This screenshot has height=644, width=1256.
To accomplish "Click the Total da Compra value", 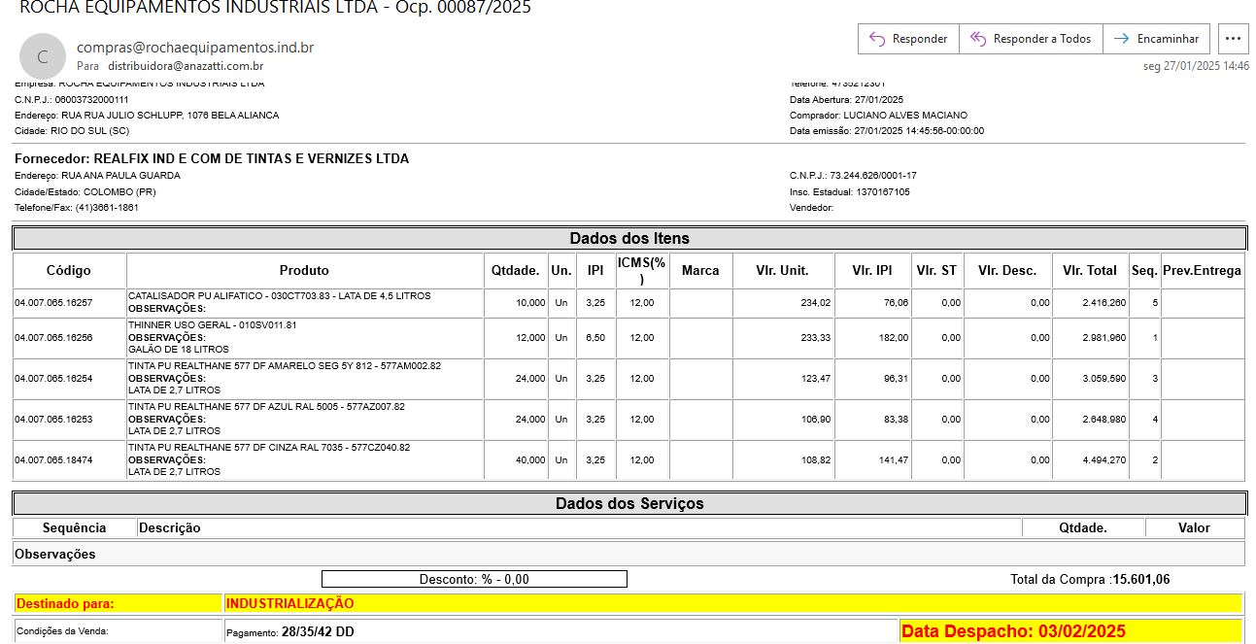I will tap(1141, 579).
